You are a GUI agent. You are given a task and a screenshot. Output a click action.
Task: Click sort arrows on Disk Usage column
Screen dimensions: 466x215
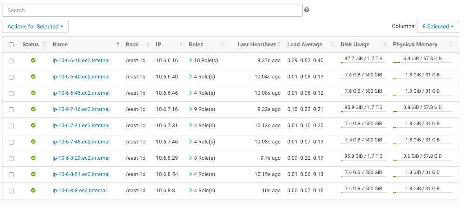(x=385, y=45)
